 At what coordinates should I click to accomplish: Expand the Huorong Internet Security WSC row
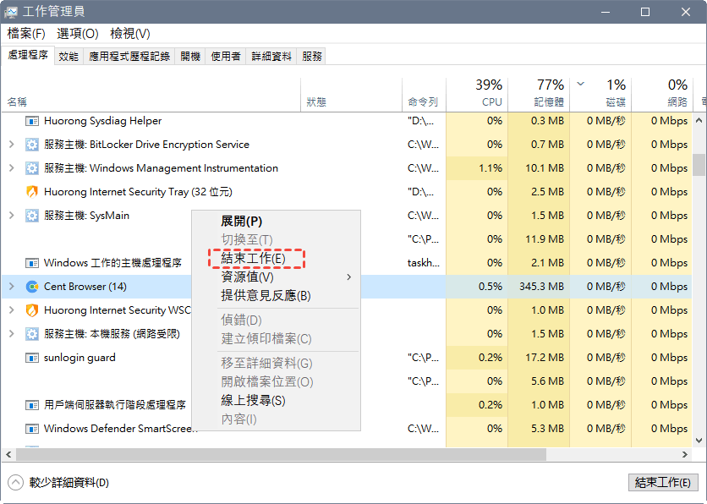(12, 310)
